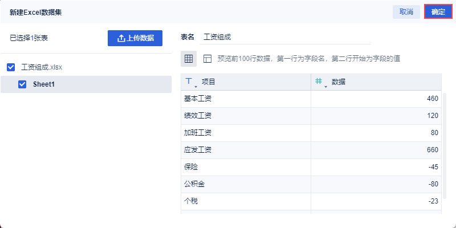
Task: Click the 取消 cancel button
Action: point(406,12)
